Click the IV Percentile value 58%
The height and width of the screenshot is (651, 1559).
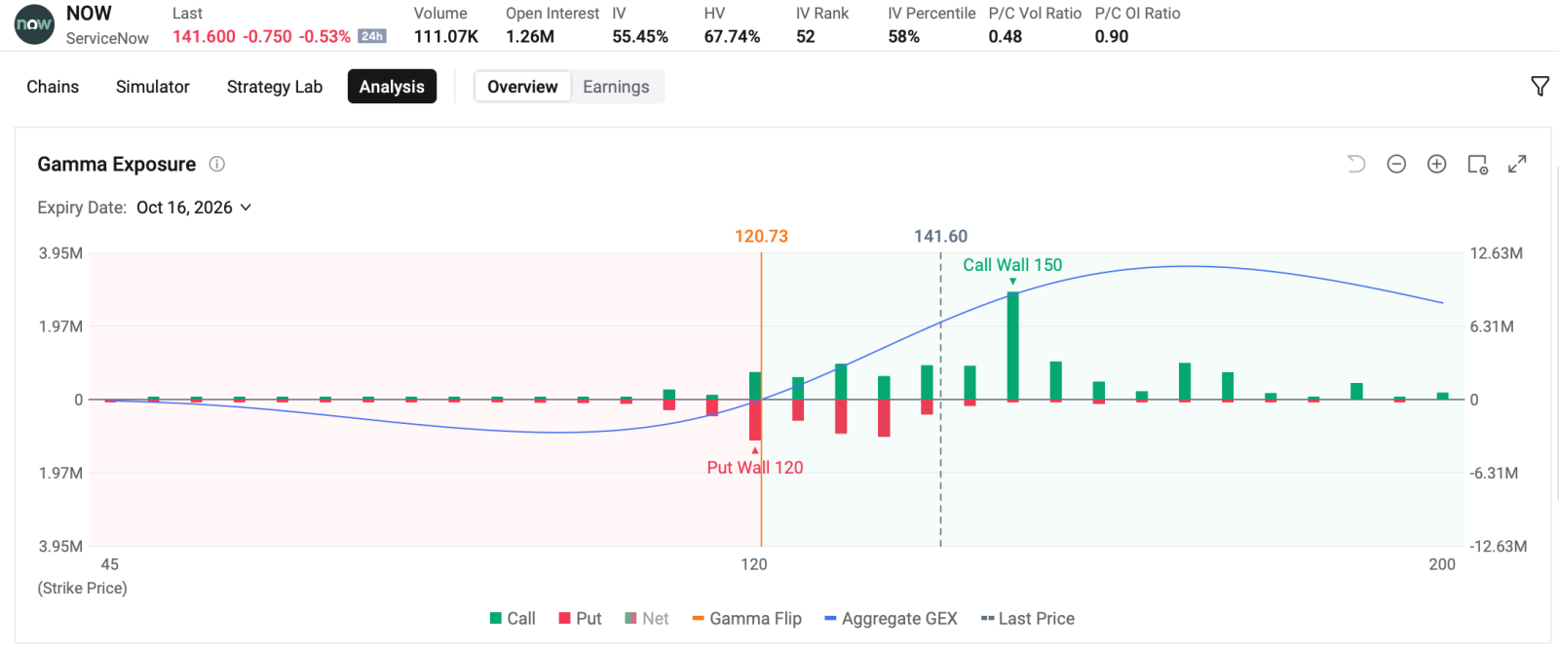click(903, 36)
